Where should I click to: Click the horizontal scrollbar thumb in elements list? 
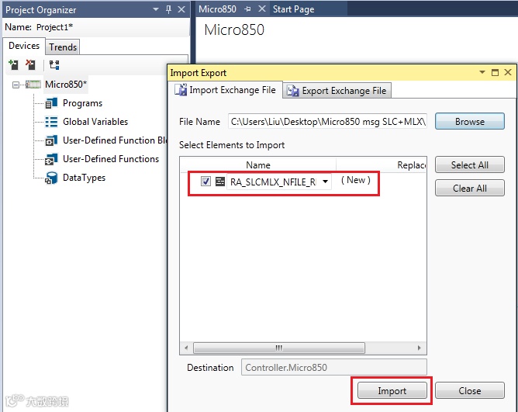coord(279,348)
